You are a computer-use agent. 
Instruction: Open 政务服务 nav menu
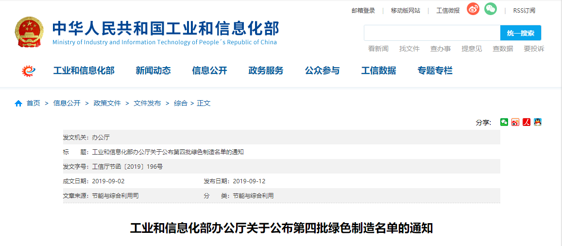pos(266,70)
